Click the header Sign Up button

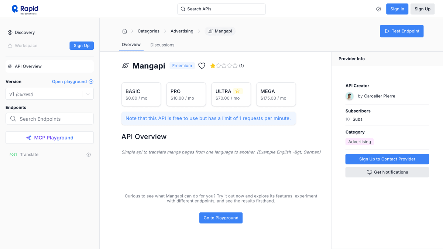[x=422, y=9]
